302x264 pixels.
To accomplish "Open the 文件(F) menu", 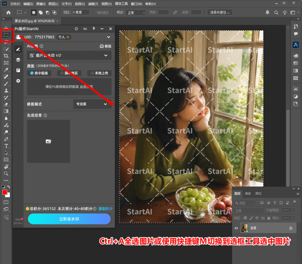I will click(15, 4).
